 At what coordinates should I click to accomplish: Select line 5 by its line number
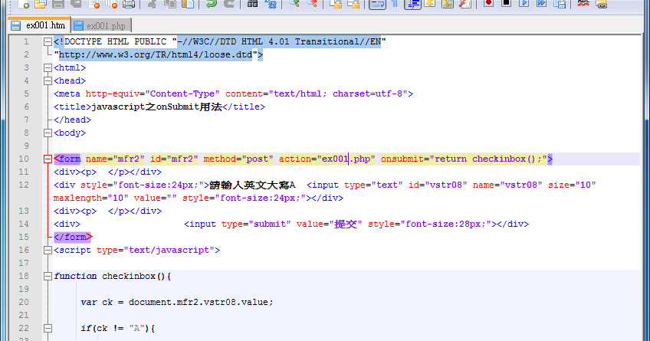26,93
